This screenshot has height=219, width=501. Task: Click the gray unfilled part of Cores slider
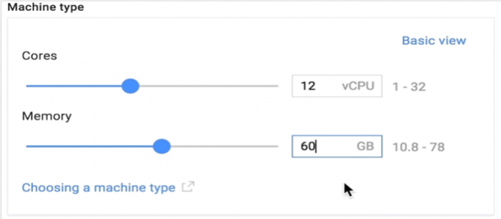(x=209, y=86)
